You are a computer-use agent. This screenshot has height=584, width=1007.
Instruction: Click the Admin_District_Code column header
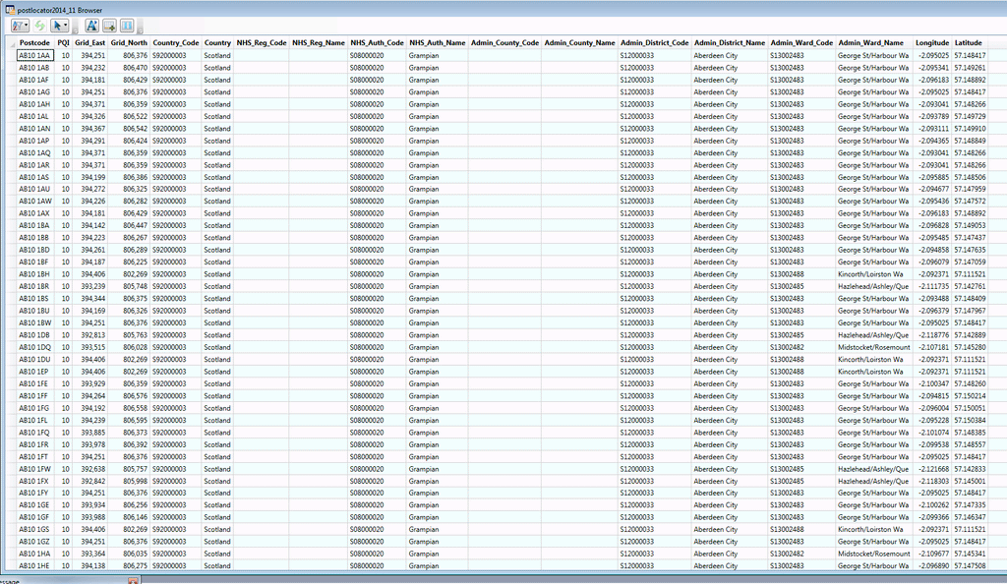[x=654, y=43]
